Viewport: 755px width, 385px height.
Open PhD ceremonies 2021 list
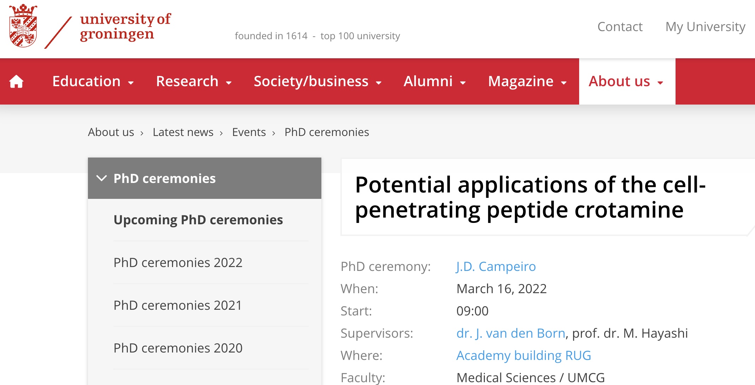178,305
